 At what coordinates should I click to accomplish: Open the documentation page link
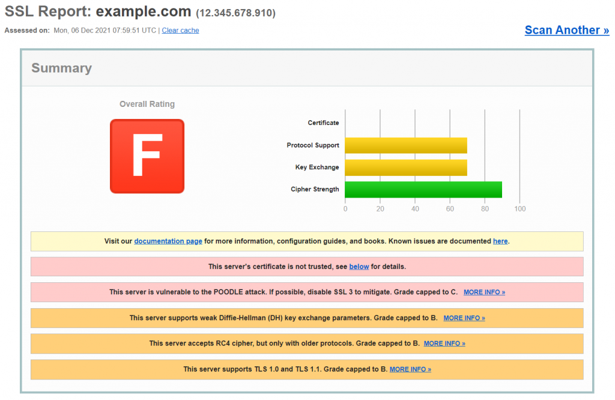point(168,241)
